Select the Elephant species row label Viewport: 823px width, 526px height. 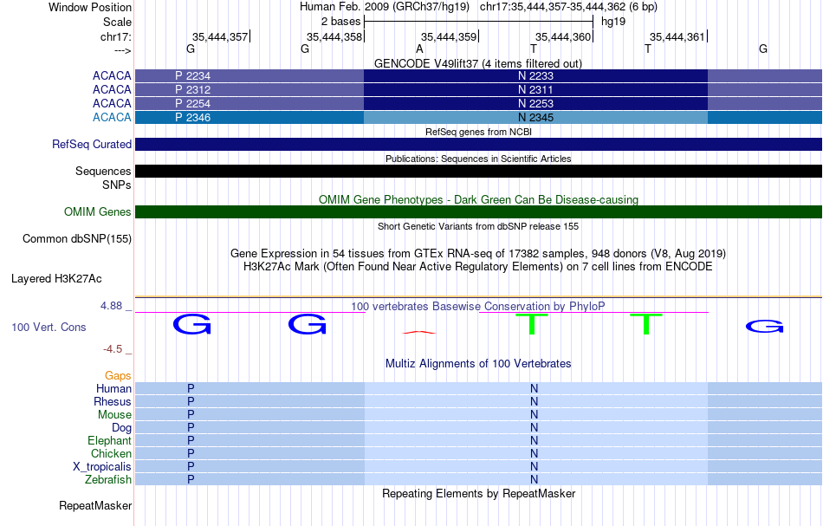point(110,440)
